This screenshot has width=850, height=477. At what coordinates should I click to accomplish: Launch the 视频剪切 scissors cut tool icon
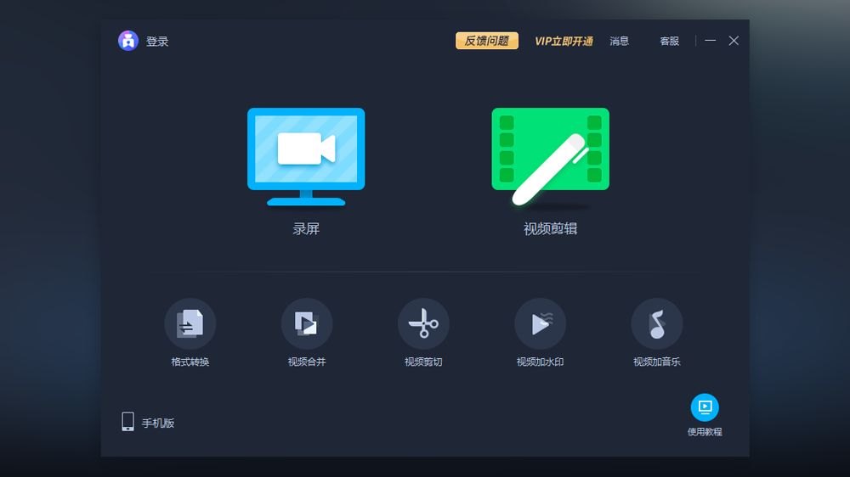[x=423, y=323]
